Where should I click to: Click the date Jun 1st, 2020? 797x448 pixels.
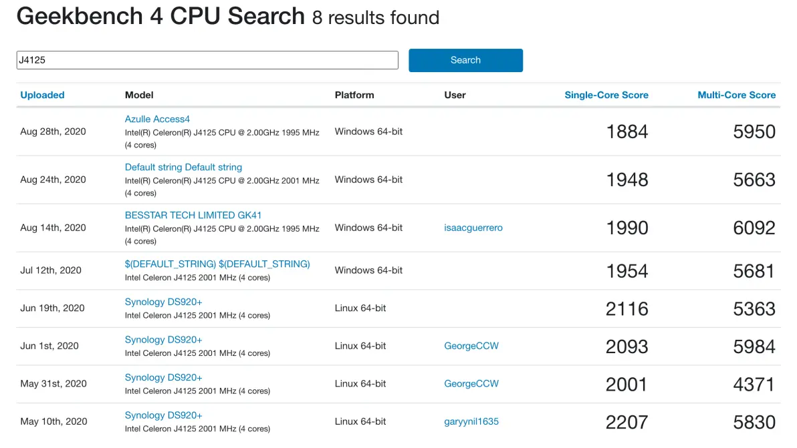click(49, 346)
